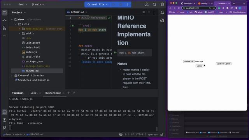Collapse the demo root folder
The height and width of the screenshot is (140, 249).
[x=12, y=19]
